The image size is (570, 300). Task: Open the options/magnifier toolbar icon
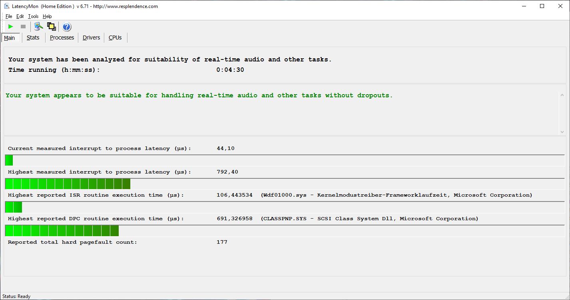[38, 27]
